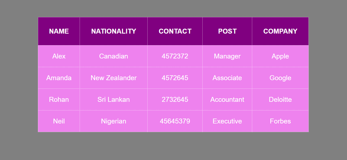Click the CONTACT header cell
This screenshot has height=160, width=347.
click(x=175, y=31)
